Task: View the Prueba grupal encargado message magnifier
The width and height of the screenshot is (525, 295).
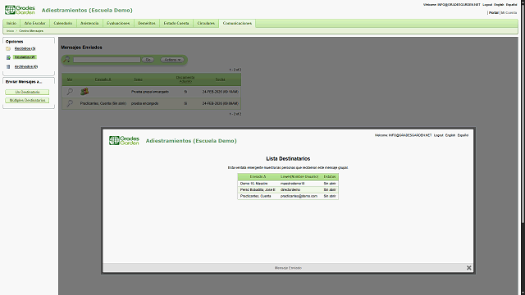Action: [x=70, y=91]
